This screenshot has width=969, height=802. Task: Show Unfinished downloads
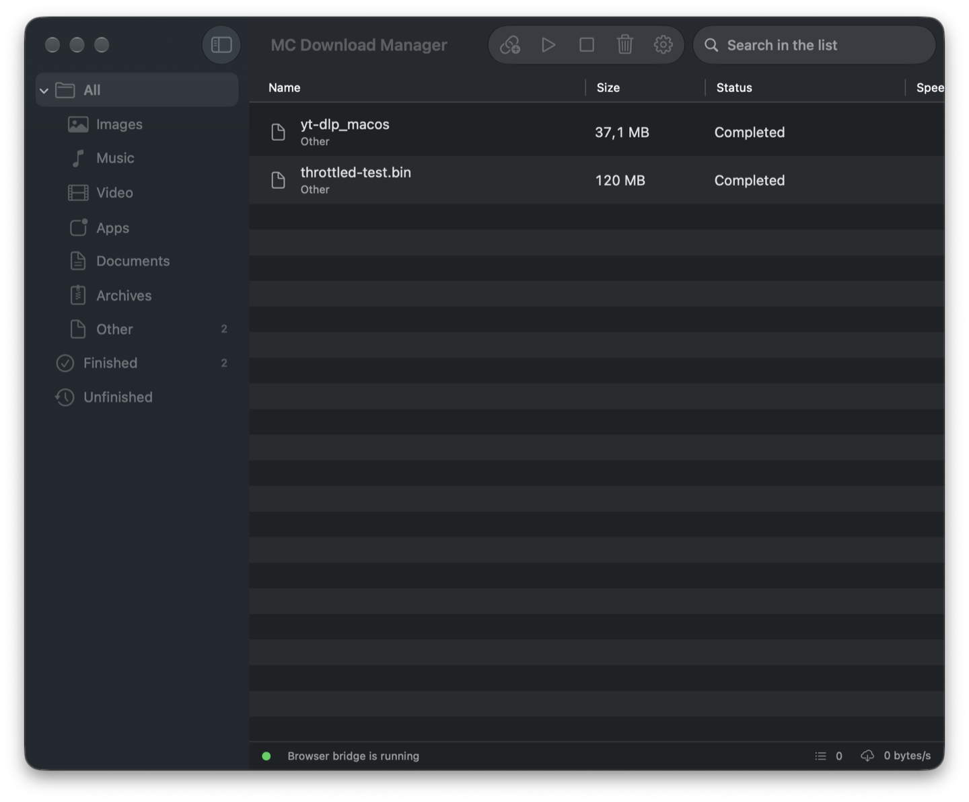pos(137,397)
